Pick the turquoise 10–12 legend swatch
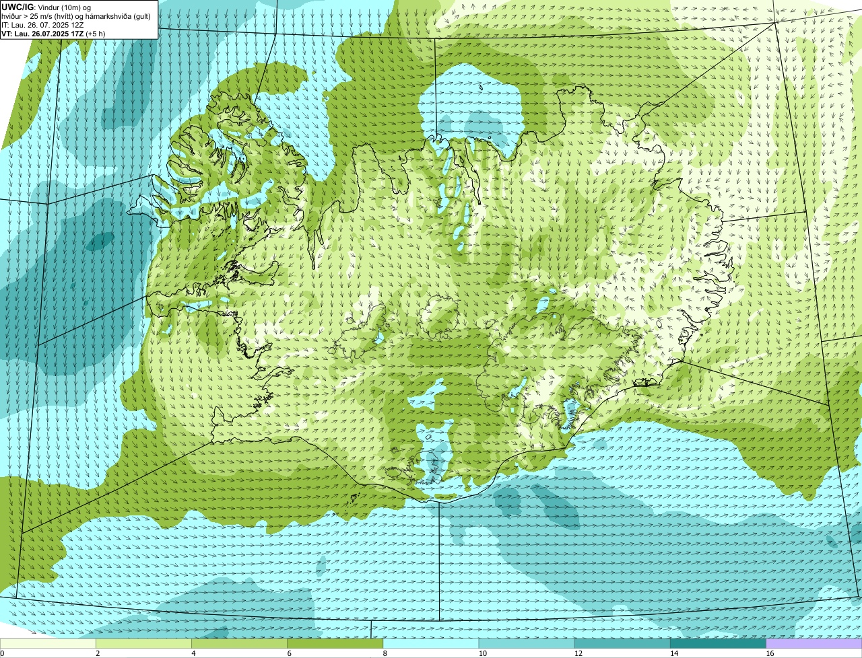The image size is (862, 658). coord(527,643)
